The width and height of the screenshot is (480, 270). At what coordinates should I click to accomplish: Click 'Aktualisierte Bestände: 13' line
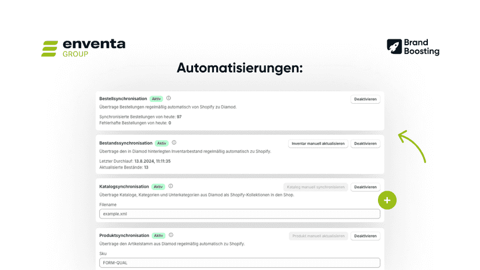coord(123,167)
